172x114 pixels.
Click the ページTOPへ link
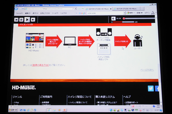tap(147, 70)
